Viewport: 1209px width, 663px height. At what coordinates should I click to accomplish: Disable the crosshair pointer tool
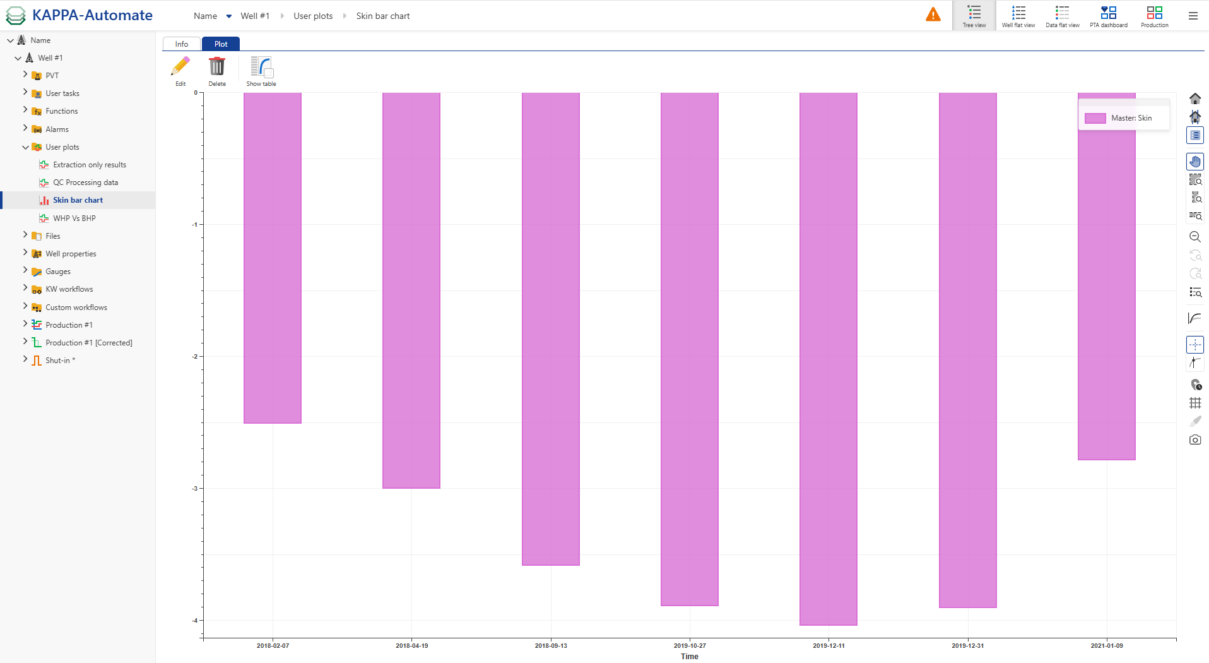[x=1194, y=344]
